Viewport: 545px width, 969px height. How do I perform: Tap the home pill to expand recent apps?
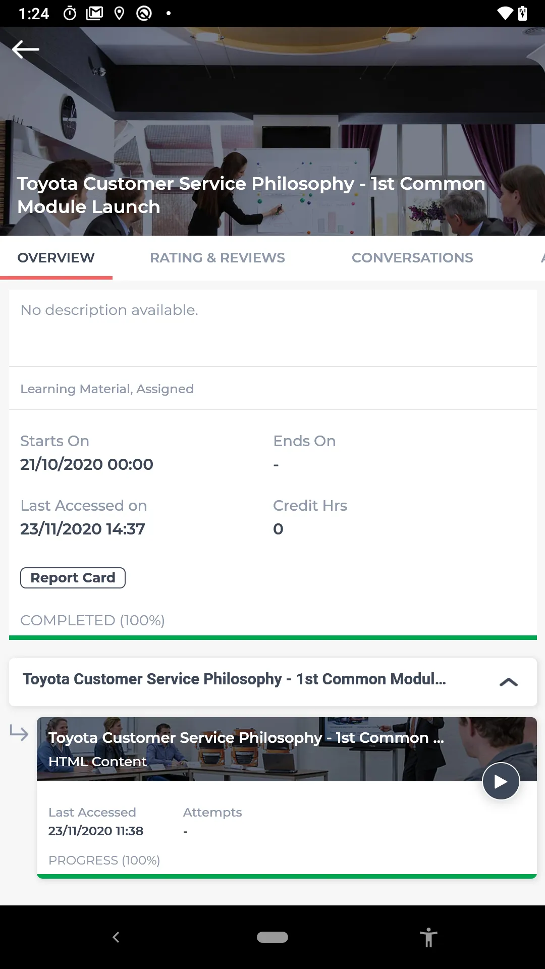[272, 937]
